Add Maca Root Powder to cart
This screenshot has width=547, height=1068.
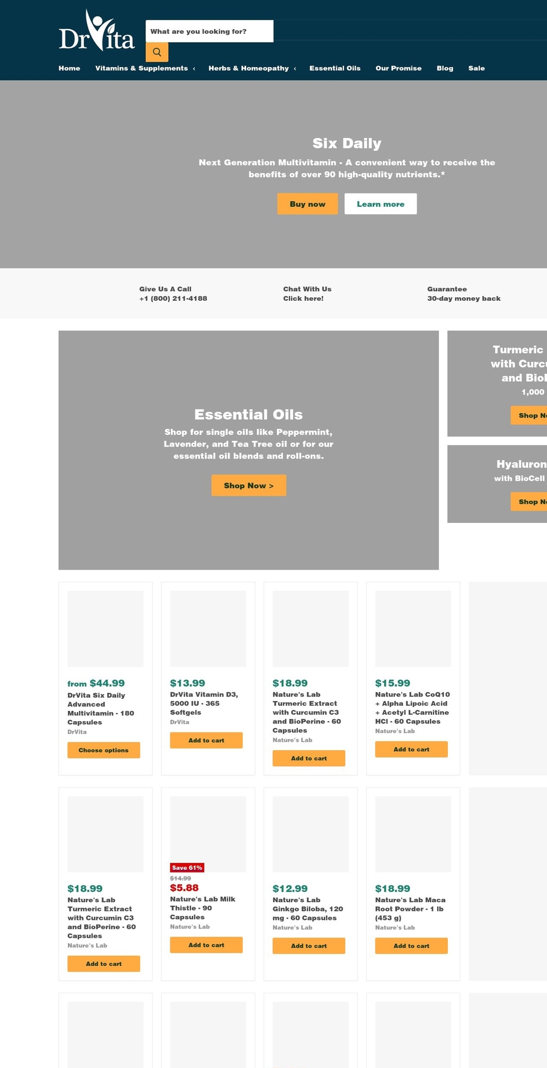411,946
